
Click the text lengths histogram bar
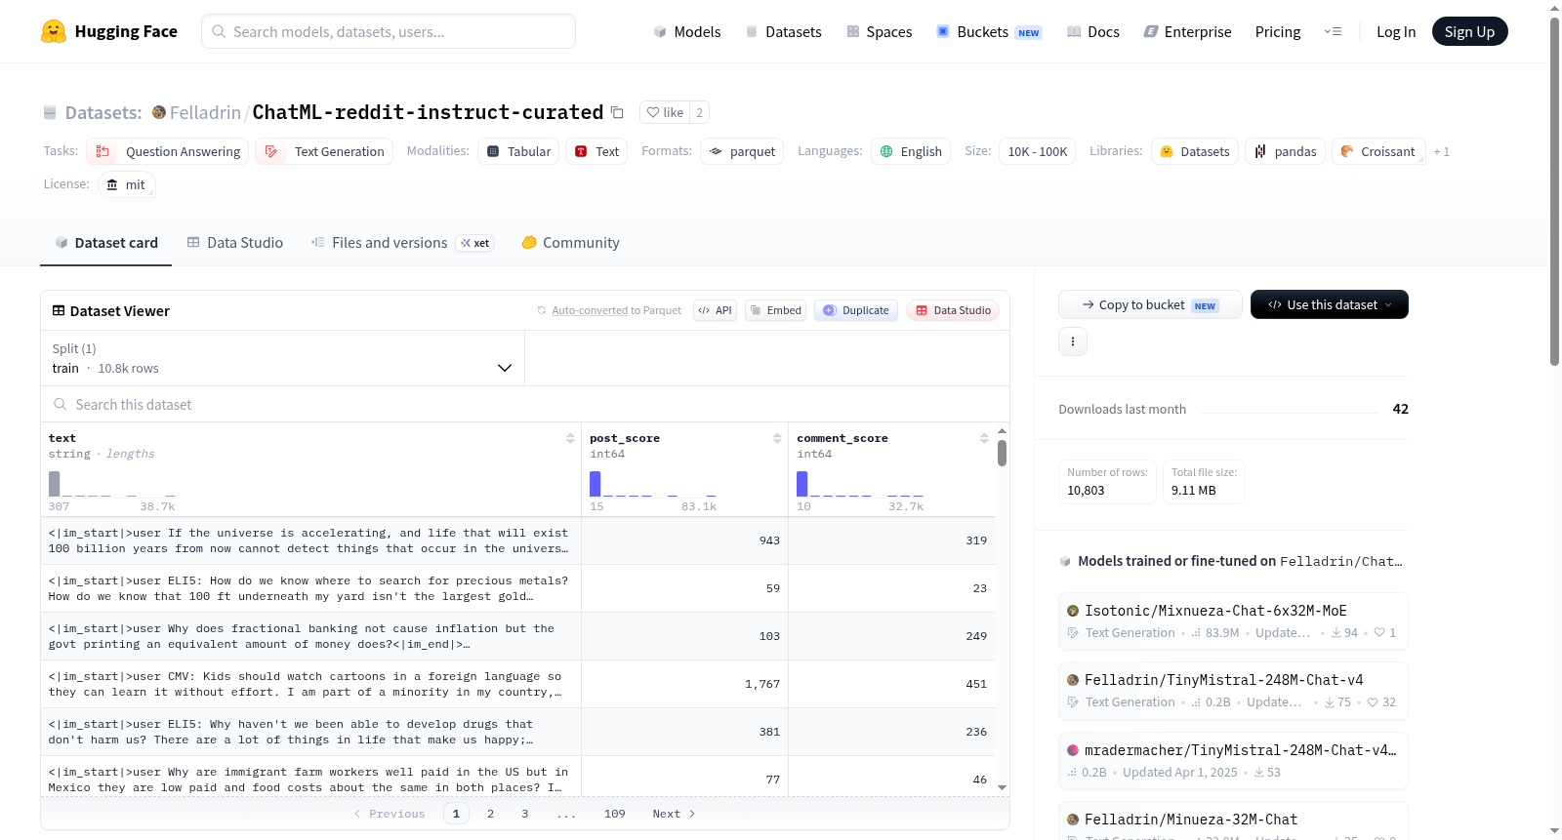click(55, 484)
